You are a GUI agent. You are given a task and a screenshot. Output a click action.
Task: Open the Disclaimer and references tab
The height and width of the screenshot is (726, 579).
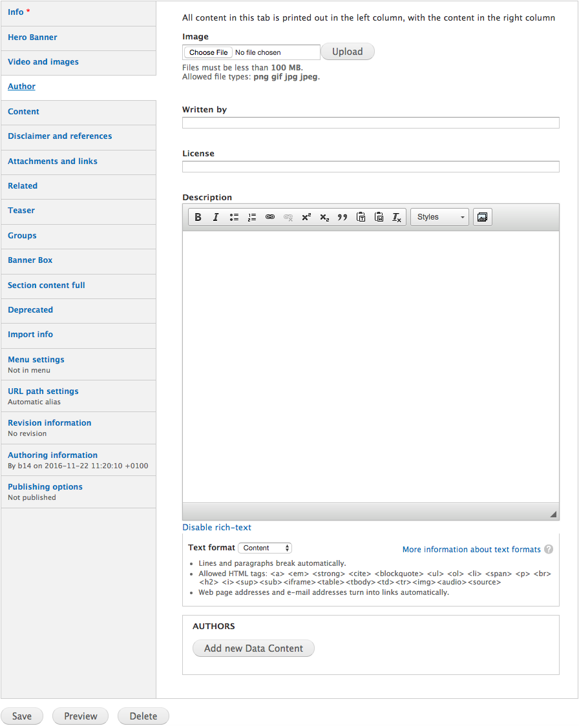[59, 136]
